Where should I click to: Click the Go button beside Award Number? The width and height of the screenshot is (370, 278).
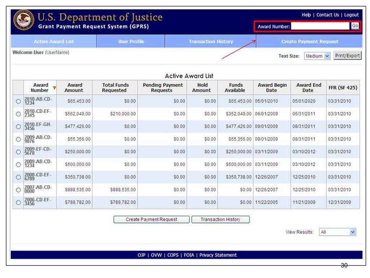pos(355,26)
